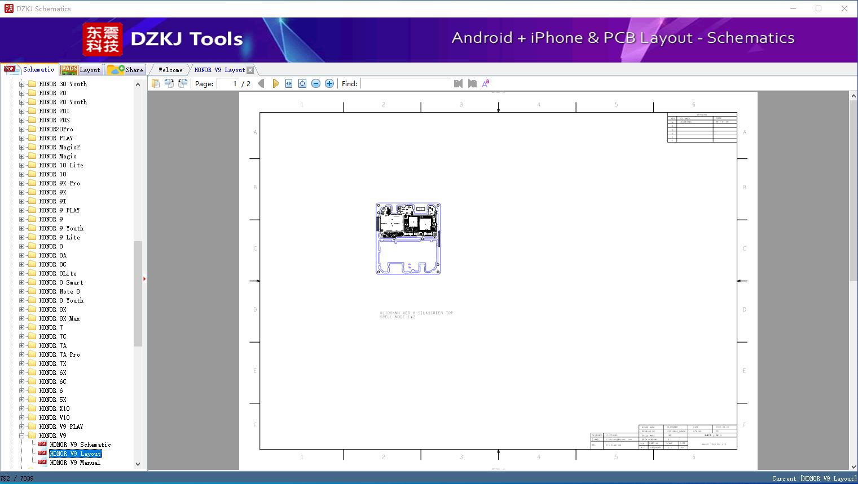Screen dimensions: 858x484
Task: Open the Share tab
Action: (125, 70)
